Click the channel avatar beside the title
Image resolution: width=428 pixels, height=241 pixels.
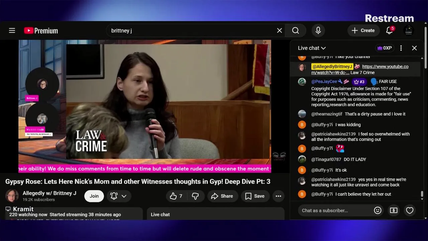tap(12, 196)
